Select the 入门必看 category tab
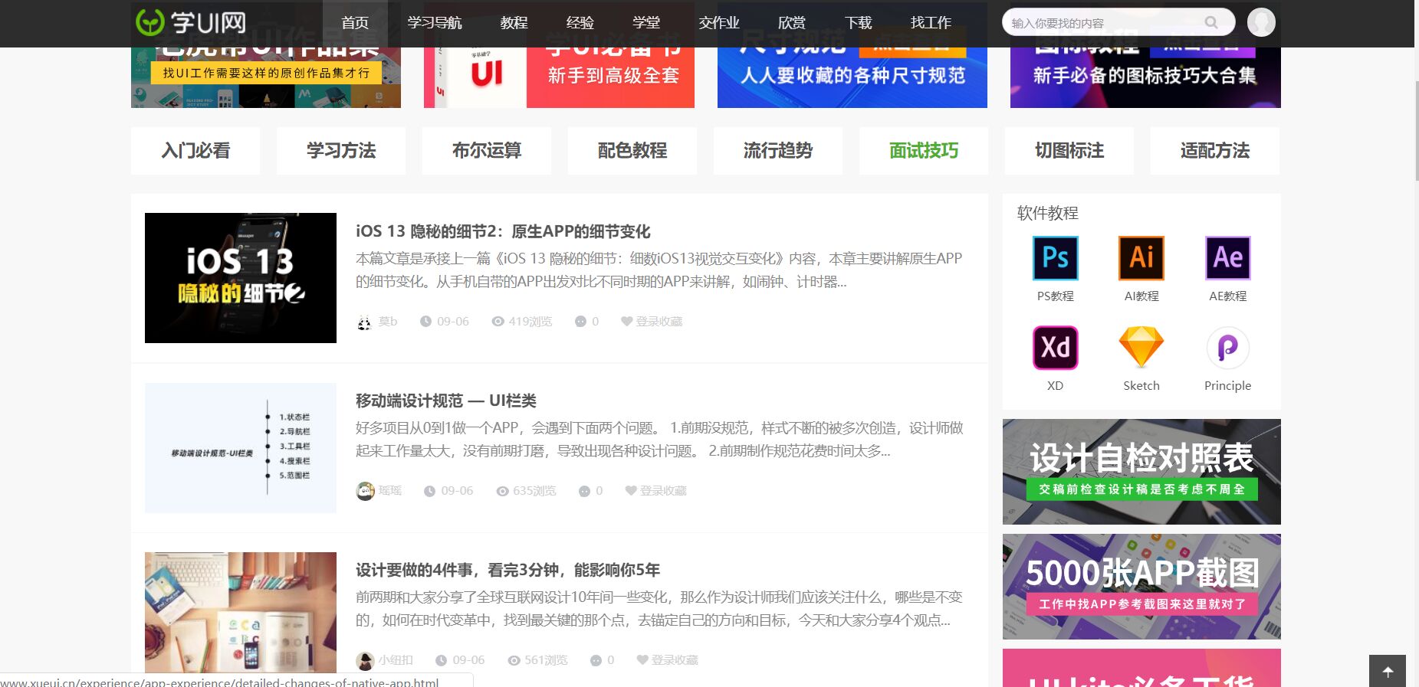 (x=195, y=151)
